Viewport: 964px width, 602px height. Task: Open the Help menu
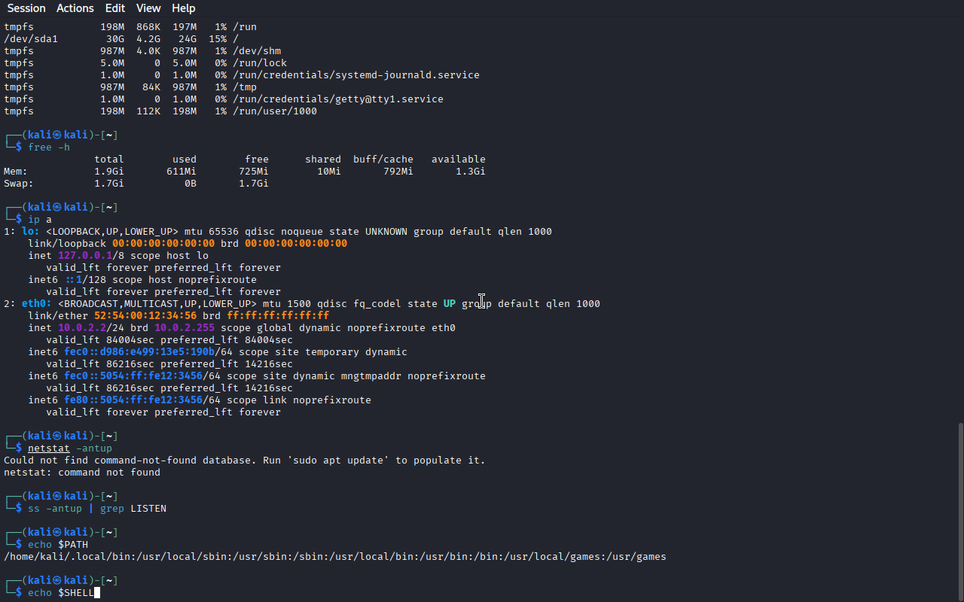click(183, 8)
